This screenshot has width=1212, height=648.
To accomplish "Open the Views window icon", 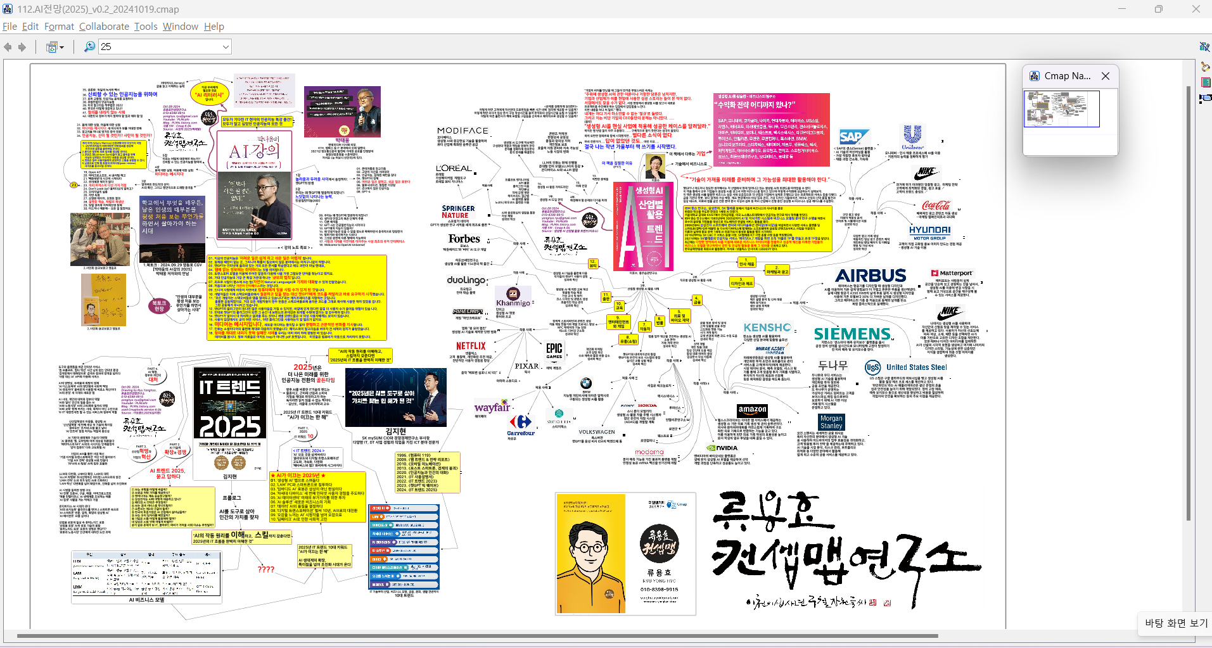I will [52, 47].
